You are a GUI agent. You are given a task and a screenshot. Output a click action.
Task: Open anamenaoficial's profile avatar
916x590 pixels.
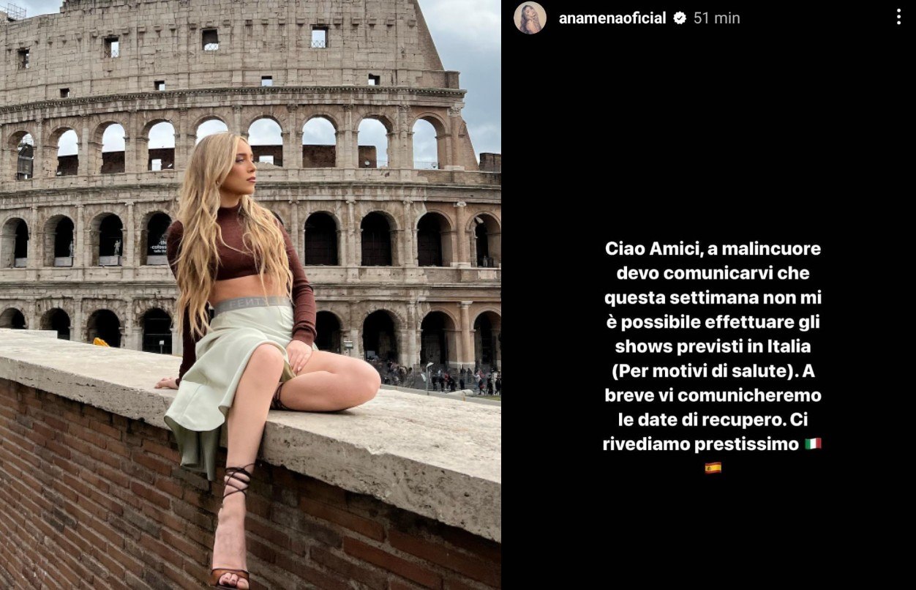(530, 18)
